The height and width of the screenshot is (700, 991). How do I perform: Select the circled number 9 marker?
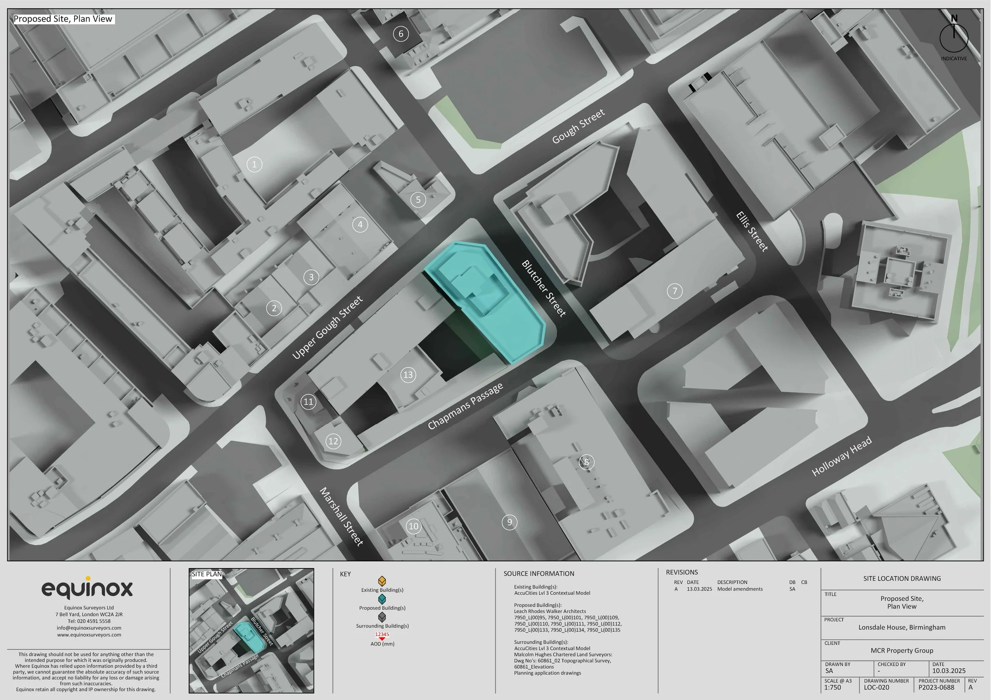pos(509,522)
